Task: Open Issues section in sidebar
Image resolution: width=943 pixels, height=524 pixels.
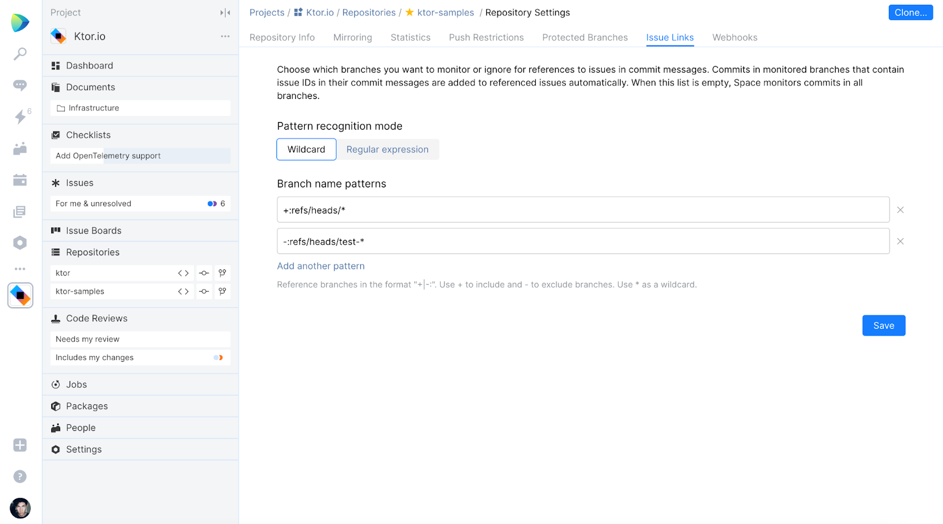Action: [x=140, y=183]
